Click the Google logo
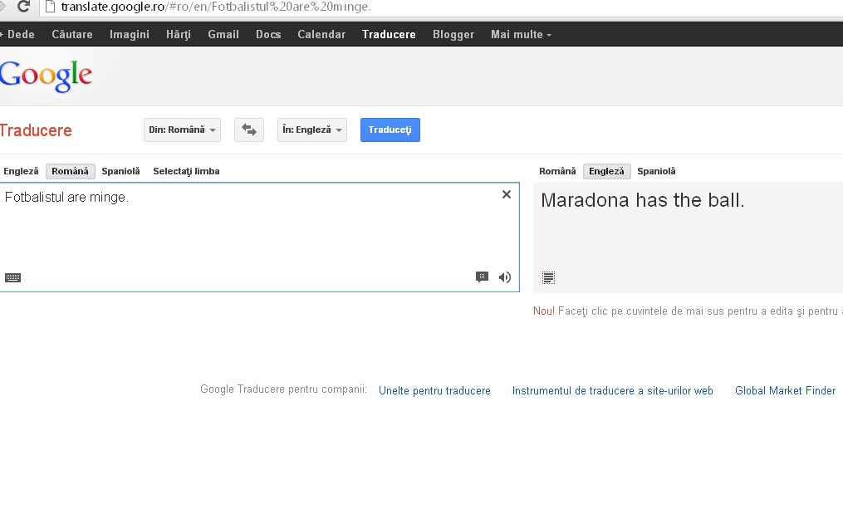Image resolution: width=843 pixels, height=519 pixels. [x=46, y=77]
